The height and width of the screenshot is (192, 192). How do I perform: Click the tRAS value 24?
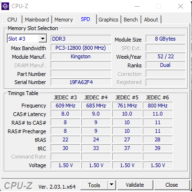pos(96,139)
